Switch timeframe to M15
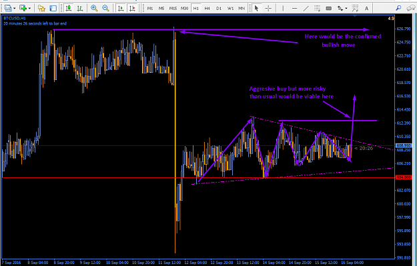Image resolution: width=417 pixels, height=266 pixels. [x=173, y=8]
